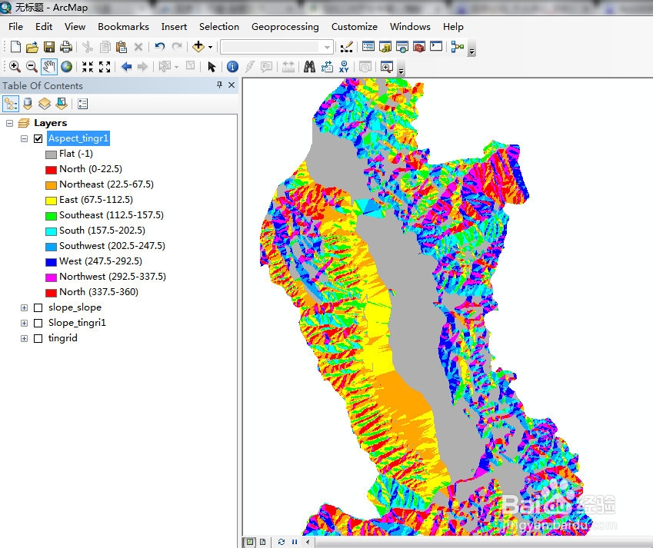Open the Find binoculars tool
The image size is (653, 548).
[309, 67]
